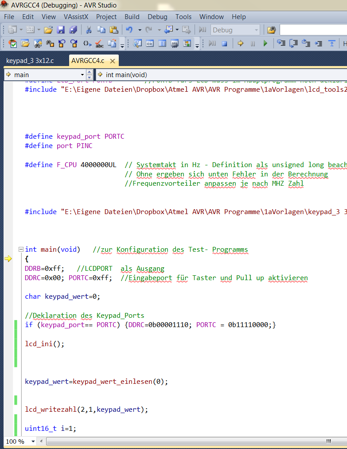Image resolution: width=347 pixels, height=449 pixels.
Task: Click the #define F_CPU 4000000UL text
Action: [70, 165]
